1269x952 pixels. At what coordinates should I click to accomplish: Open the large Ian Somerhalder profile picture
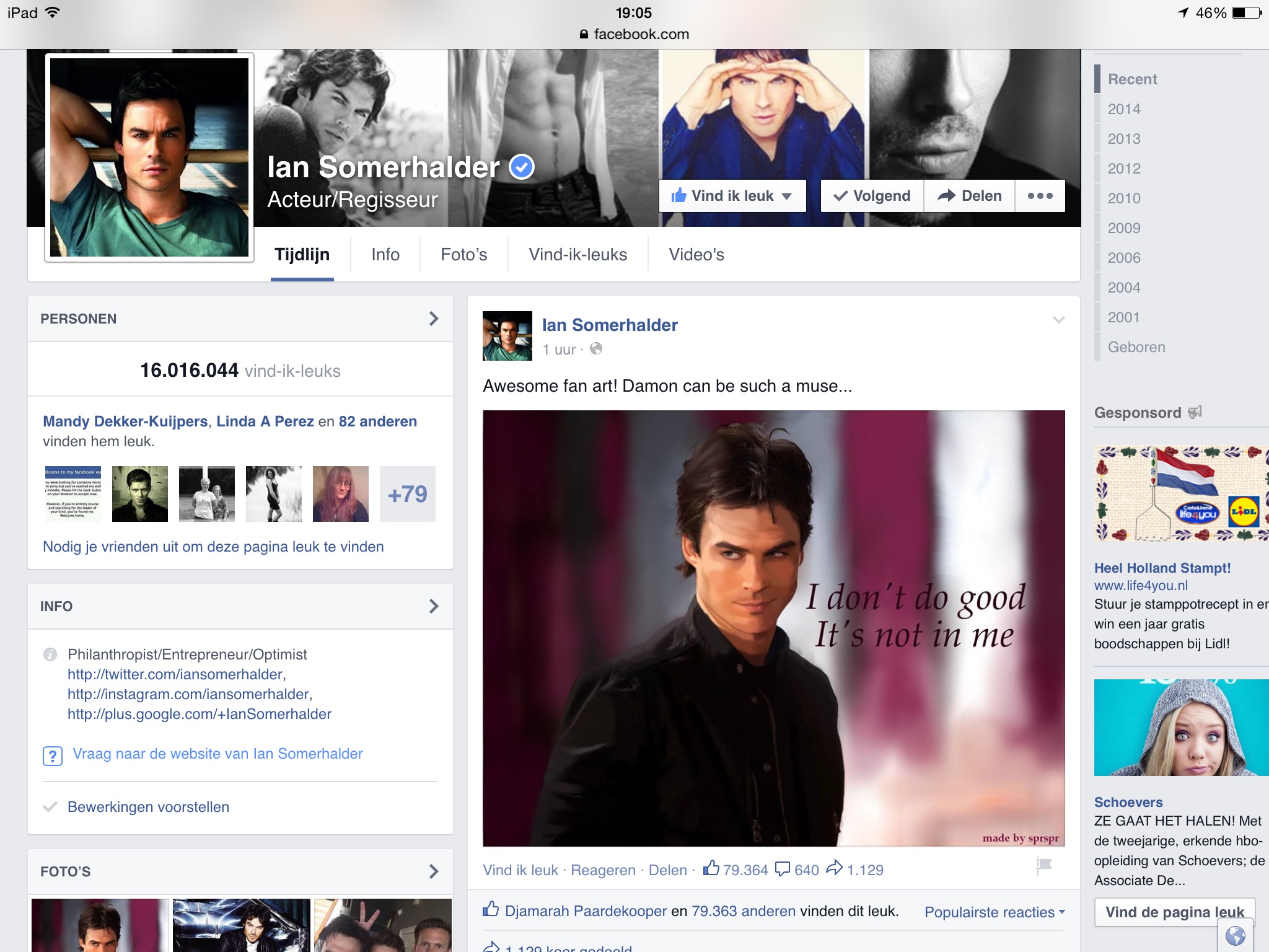pos(149,157)
